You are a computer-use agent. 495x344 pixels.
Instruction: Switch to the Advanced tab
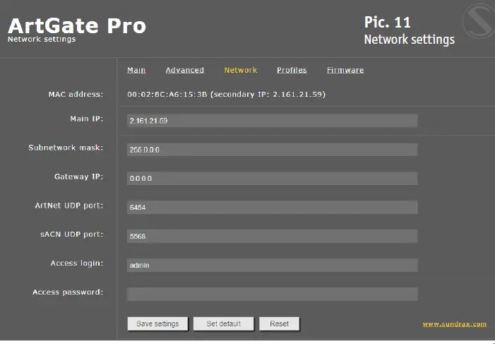point(185,70)
